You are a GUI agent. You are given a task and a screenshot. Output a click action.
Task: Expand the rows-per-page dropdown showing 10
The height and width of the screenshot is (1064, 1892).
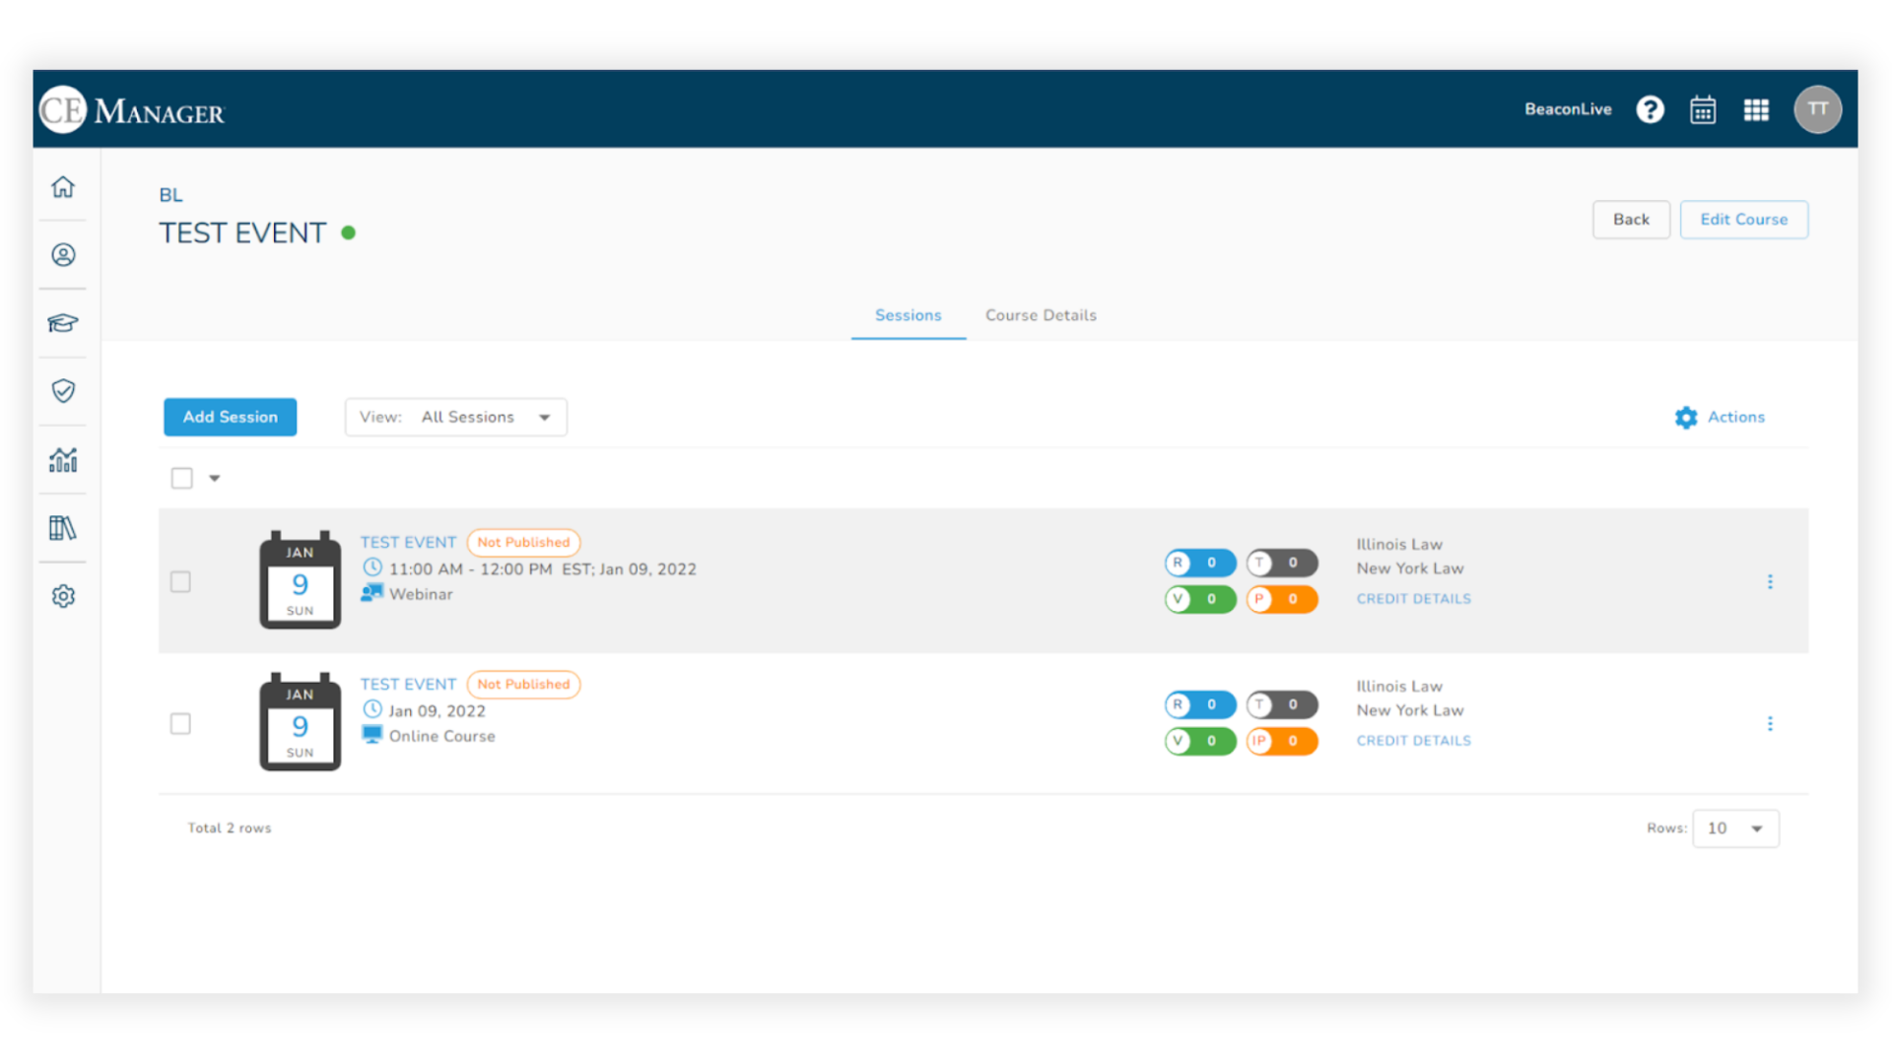click(1734, 828)
